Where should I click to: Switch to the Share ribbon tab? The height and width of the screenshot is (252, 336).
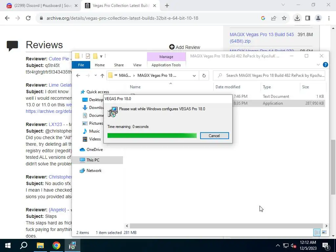click(119, 65)
